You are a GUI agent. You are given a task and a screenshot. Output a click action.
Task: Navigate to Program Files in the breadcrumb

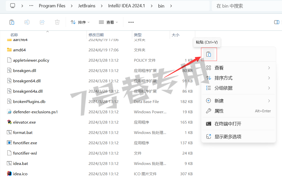(52, 6)
